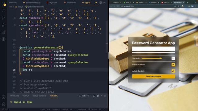Reload the localhost page in the browser
Viewport: 198px width, 111px height.
tap(118, 6)
